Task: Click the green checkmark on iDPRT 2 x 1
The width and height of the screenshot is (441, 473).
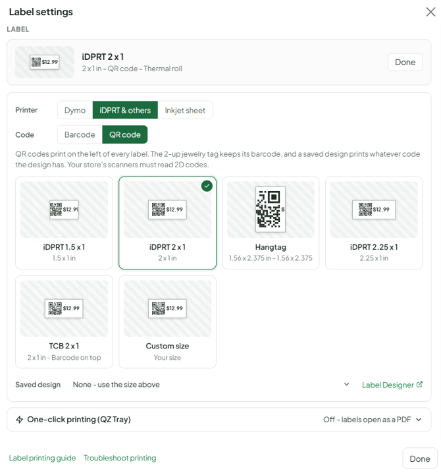Action: (x=207, y=186)
